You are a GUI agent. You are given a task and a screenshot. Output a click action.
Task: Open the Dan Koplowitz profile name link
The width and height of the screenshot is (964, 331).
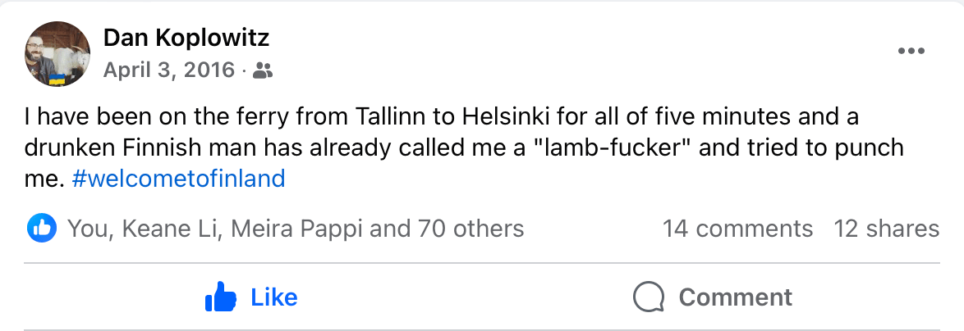click(x=186, y=38)
